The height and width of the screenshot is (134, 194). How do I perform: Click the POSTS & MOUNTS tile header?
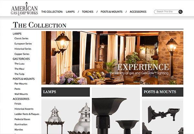pos(163,92)
